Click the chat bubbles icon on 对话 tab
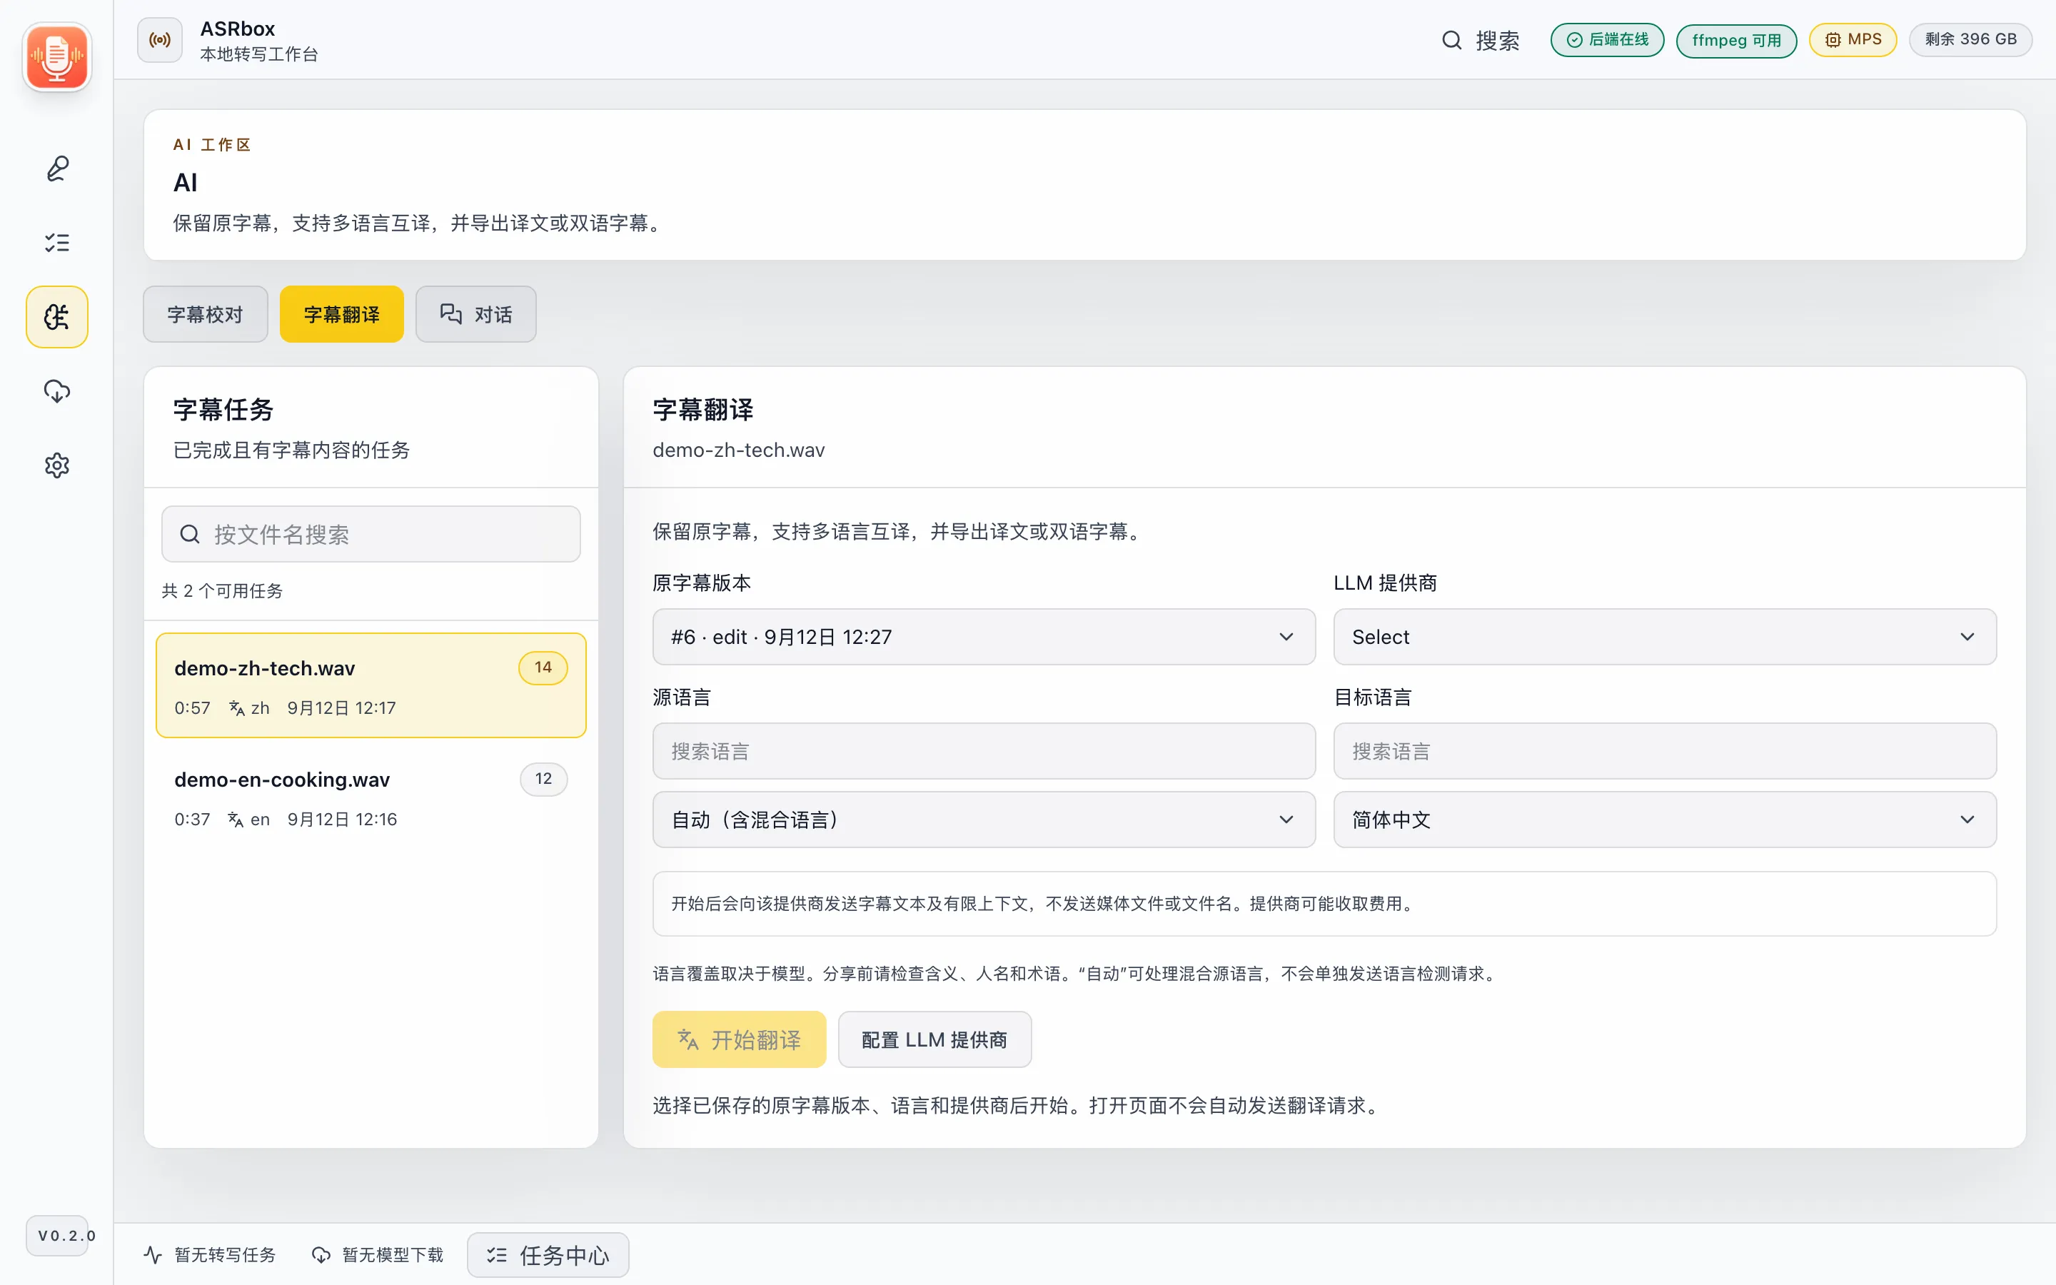The height and width of the screenshot is (1285, 2056). click(451, 314)
